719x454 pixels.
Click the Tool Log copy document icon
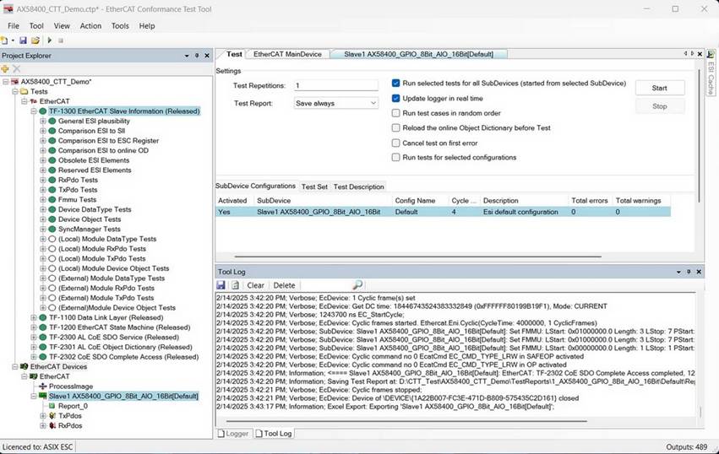point(235,285)
